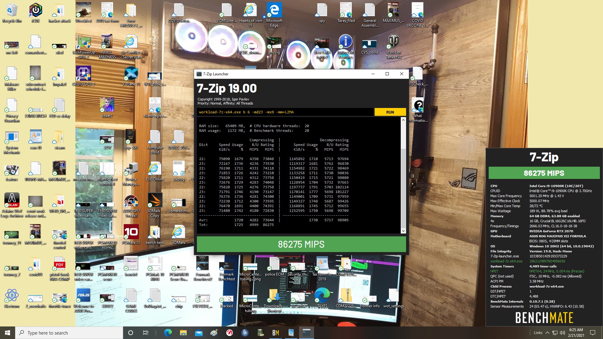Click the green 86275 MIPS result bar in 7-Zip Launcher
This screenshot has width=603, height=339.
301,244
